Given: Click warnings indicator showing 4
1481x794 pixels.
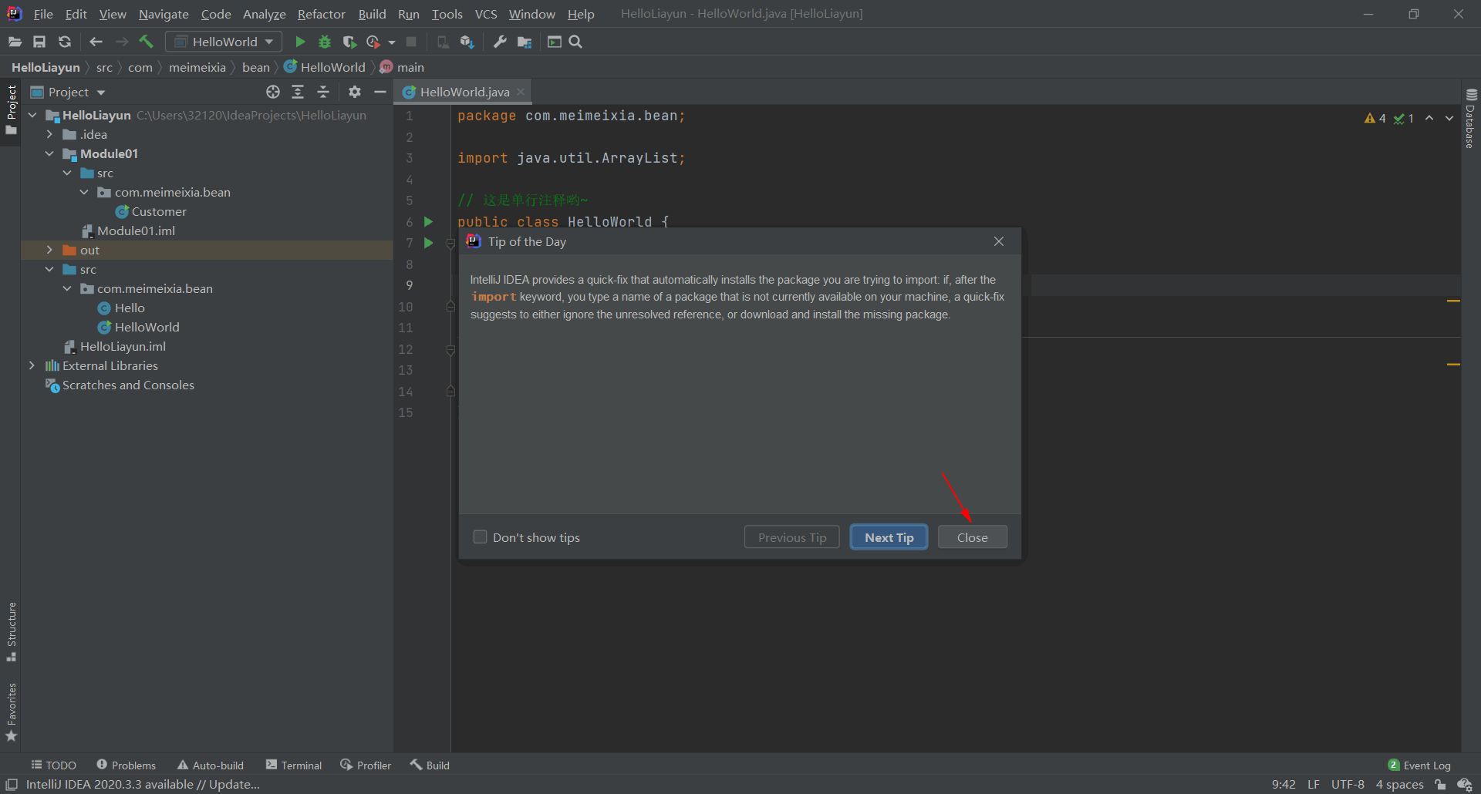Looking at the screenshot, I should (1375, 118).
